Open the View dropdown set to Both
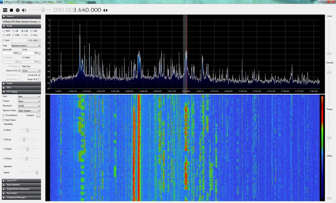Image resolution: width=336 pixels, height=203 pixels. click(29, 97)
